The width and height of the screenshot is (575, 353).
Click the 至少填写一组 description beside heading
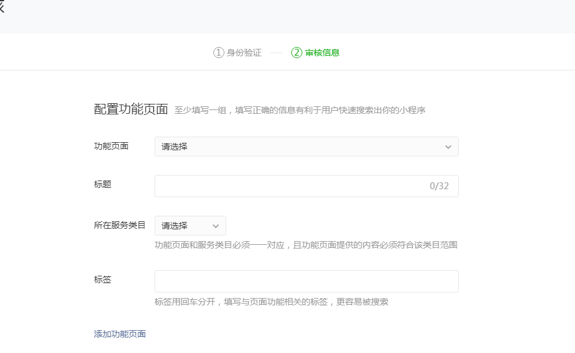point(300,111)
